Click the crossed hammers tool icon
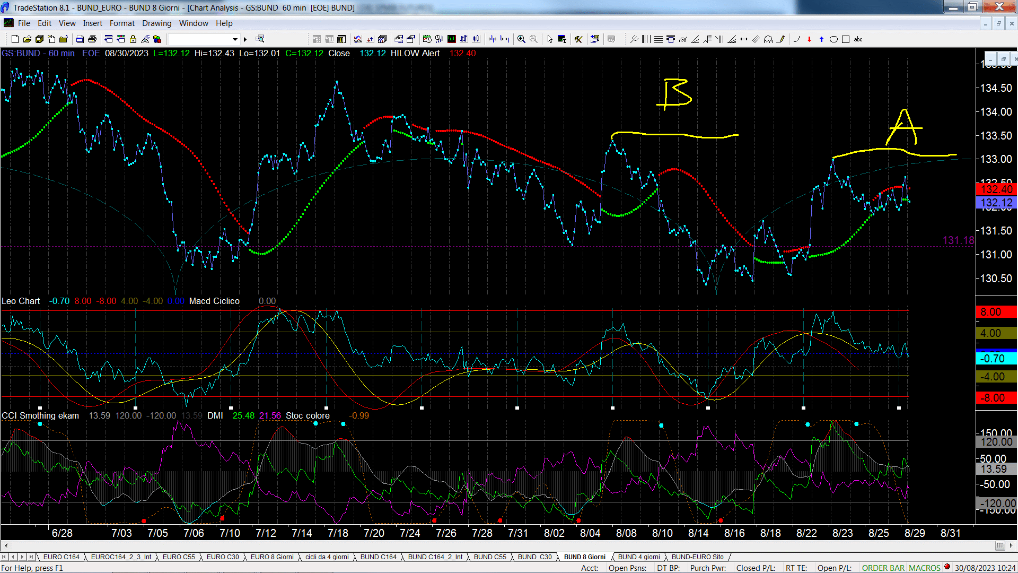 pyautogui.click(x=578, y=39)
